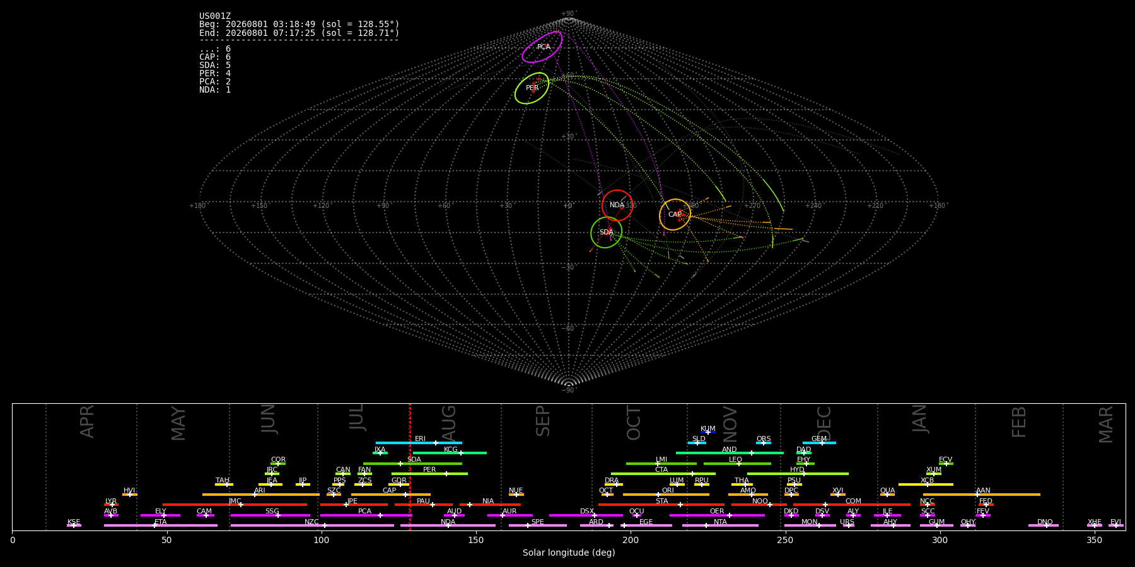Viewport: 1135px width, 567px height.
Task: Click the PCA radiant circle on sky map
Action: (x=542, y=47)
